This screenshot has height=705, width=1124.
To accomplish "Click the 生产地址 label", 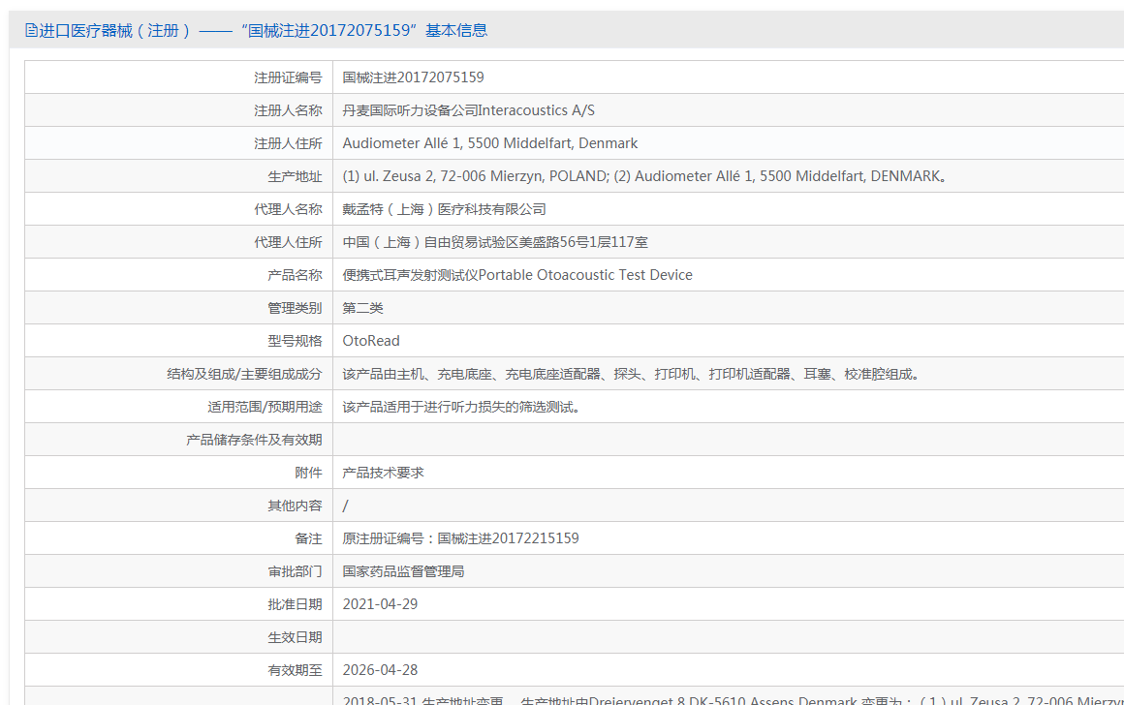I will pyautogui.click(x=295, y=176).
